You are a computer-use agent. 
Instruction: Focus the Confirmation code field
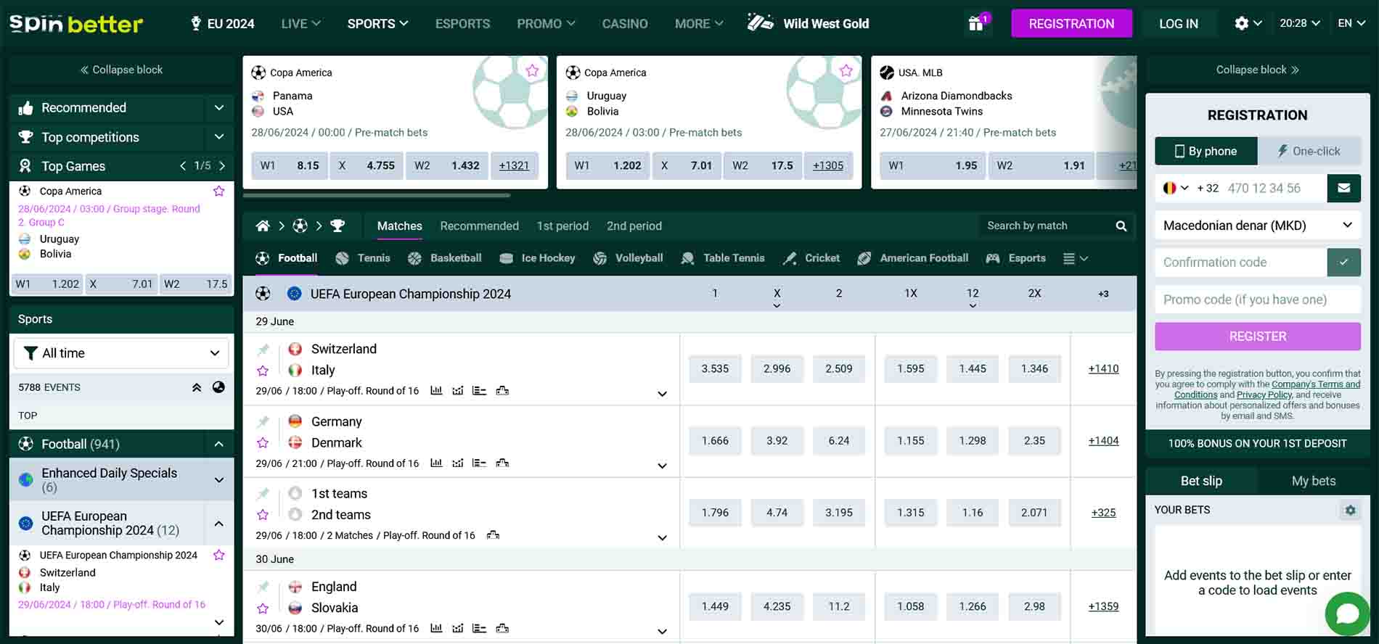(x=1240, y=263)
